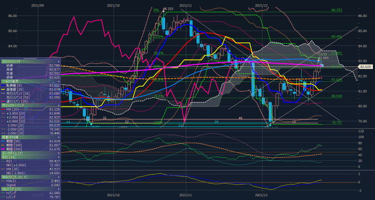
Task: Click the red swatch beside MA [20]
Action: (3, 109)
